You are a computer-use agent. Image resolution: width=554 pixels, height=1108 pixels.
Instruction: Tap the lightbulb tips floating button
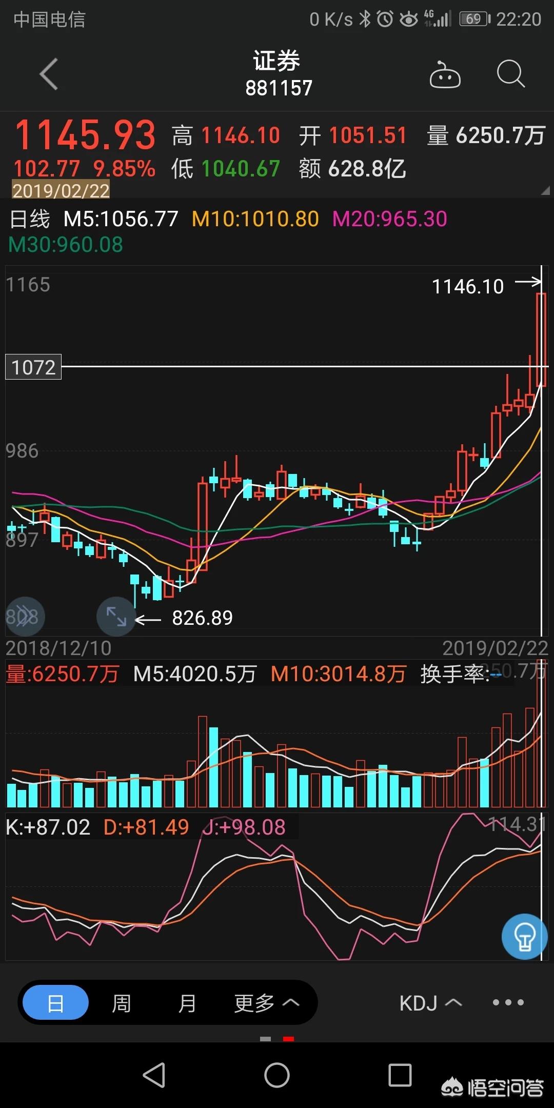(524, 936)
